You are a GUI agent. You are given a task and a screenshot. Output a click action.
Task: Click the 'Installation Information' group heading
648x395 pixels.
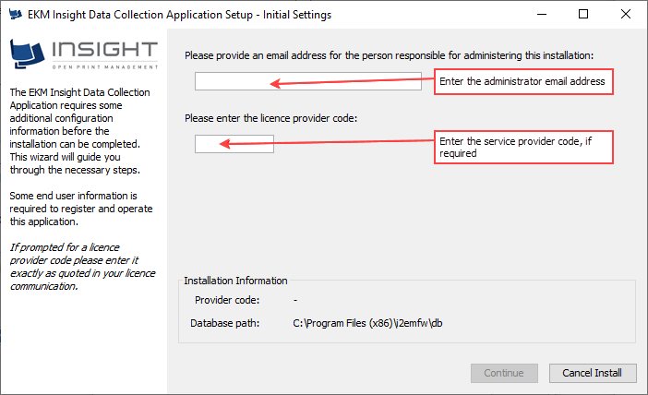[x=235, y=281]
